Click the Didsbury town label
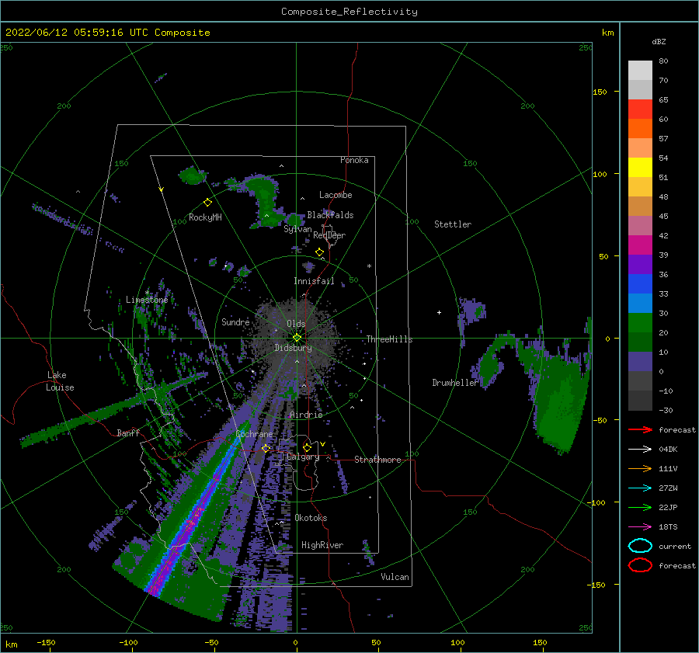Image resolution: width=699 pixels, height=653 pixels. click(x=293, y=348)
